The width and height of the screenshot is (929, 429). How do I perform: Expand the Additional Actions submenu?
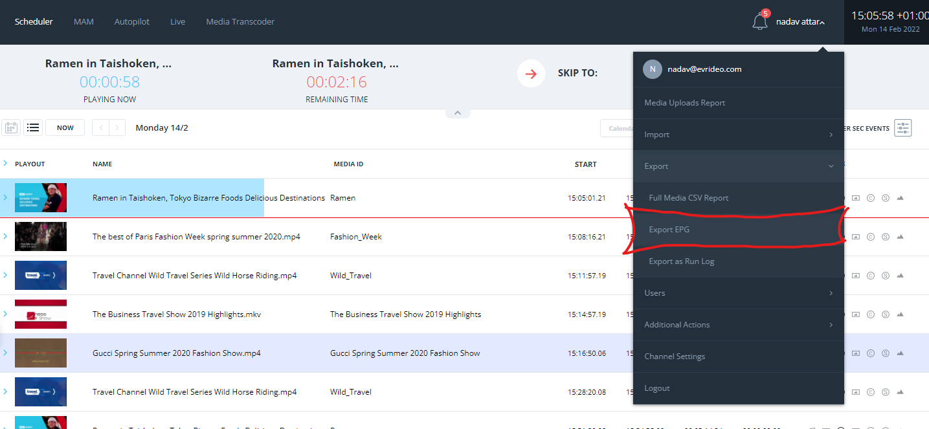tap(831, 325)
